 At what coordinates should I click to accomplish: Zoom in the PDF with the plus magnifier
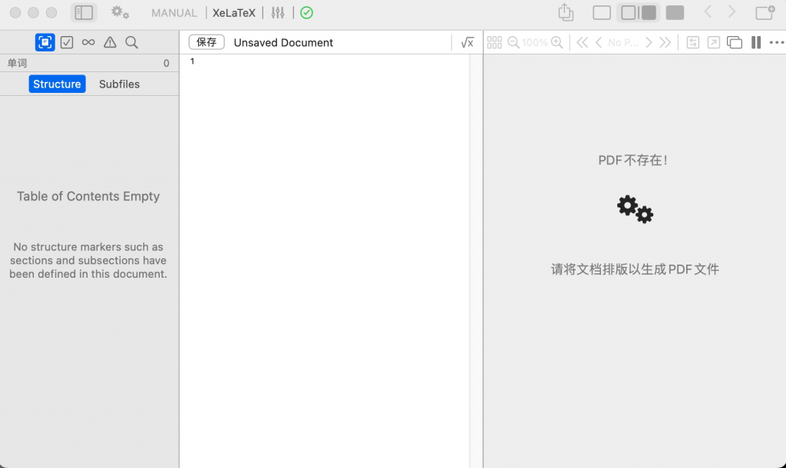(555, 42)
